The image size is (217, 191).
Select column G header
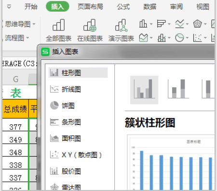click(x=15, y=79)
